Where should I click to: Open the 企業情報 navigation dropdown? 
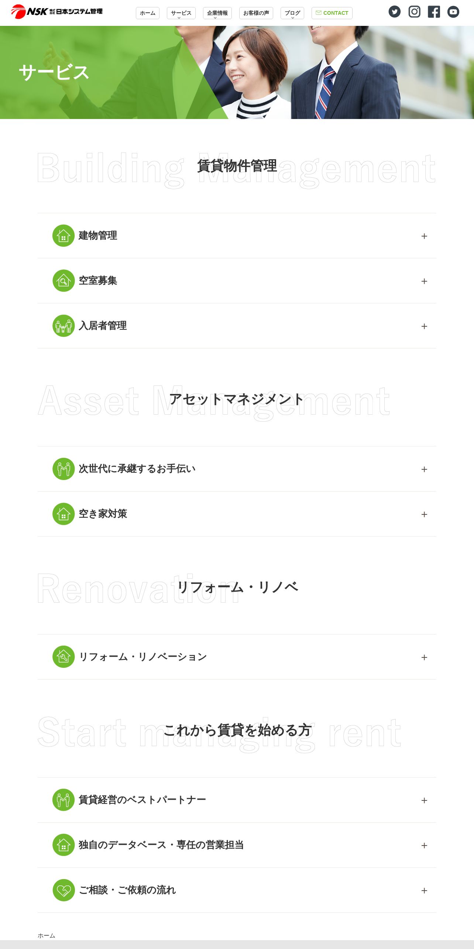(x=217, y=13)
